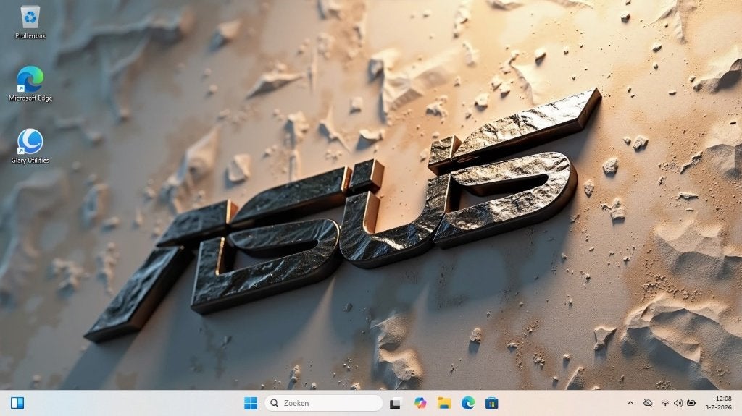This screenshot has width=742, height=416.
Task: Click the Zoeken search box
Action: tap(324, 403)
